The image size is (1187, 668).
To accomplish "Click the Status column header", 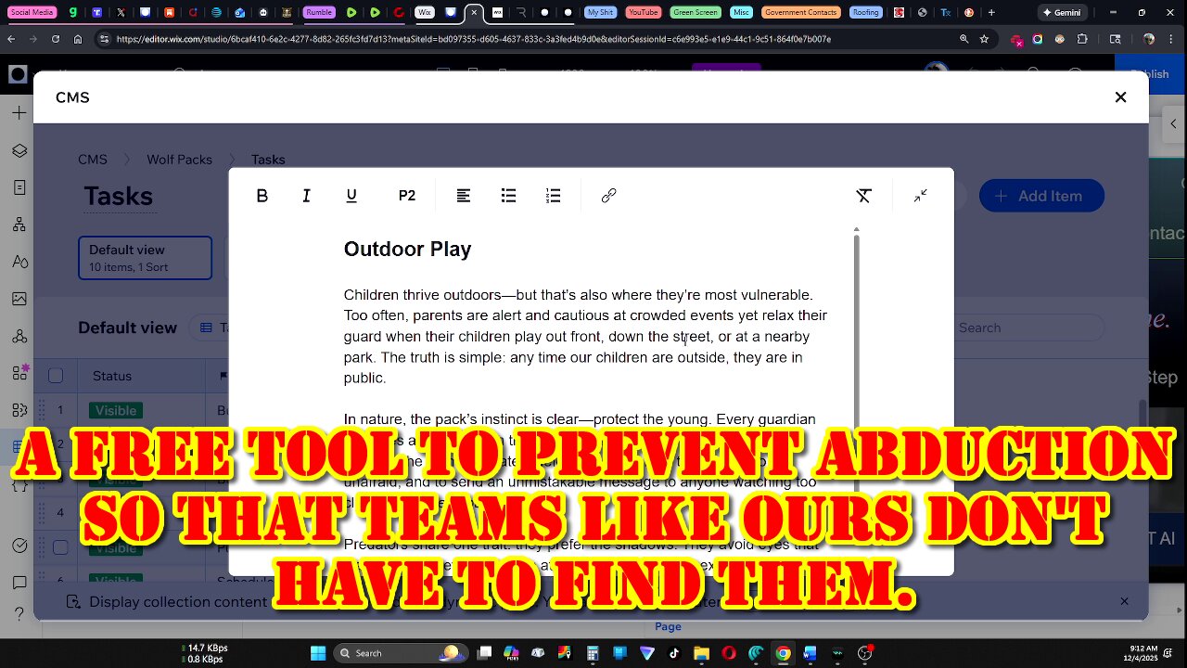I will pos(112,376).
